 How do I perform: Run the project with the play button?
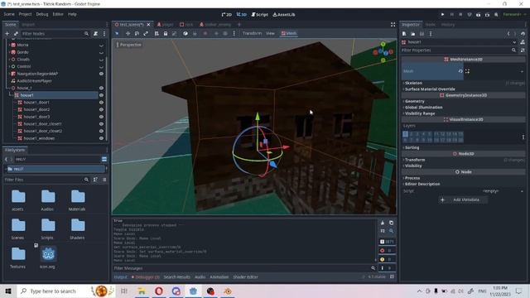(442, 15)
